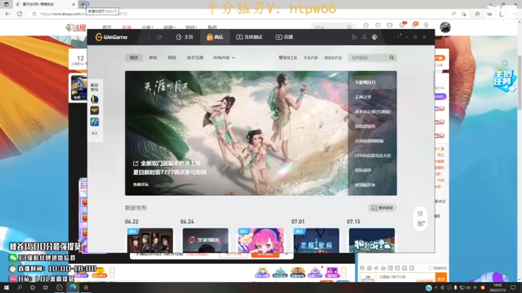Open the 06.22 DLC game thumbnail
522x293 pixels.
(150, 240)
